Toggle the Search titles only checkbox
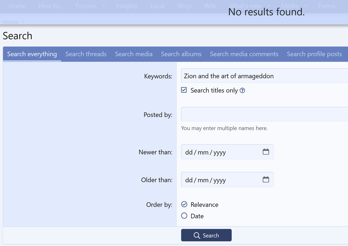 pos(184,90)
